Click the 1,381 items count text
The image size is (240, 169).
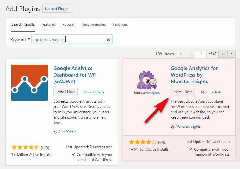pyautogui.click(x=164, y=54)
